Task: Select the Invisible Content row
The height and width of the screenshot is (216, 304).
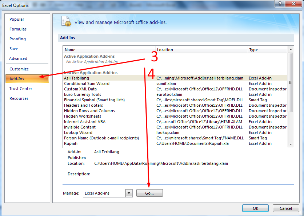Action: coord(175,127)
